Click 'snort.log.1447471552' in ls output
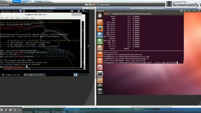 136,61
